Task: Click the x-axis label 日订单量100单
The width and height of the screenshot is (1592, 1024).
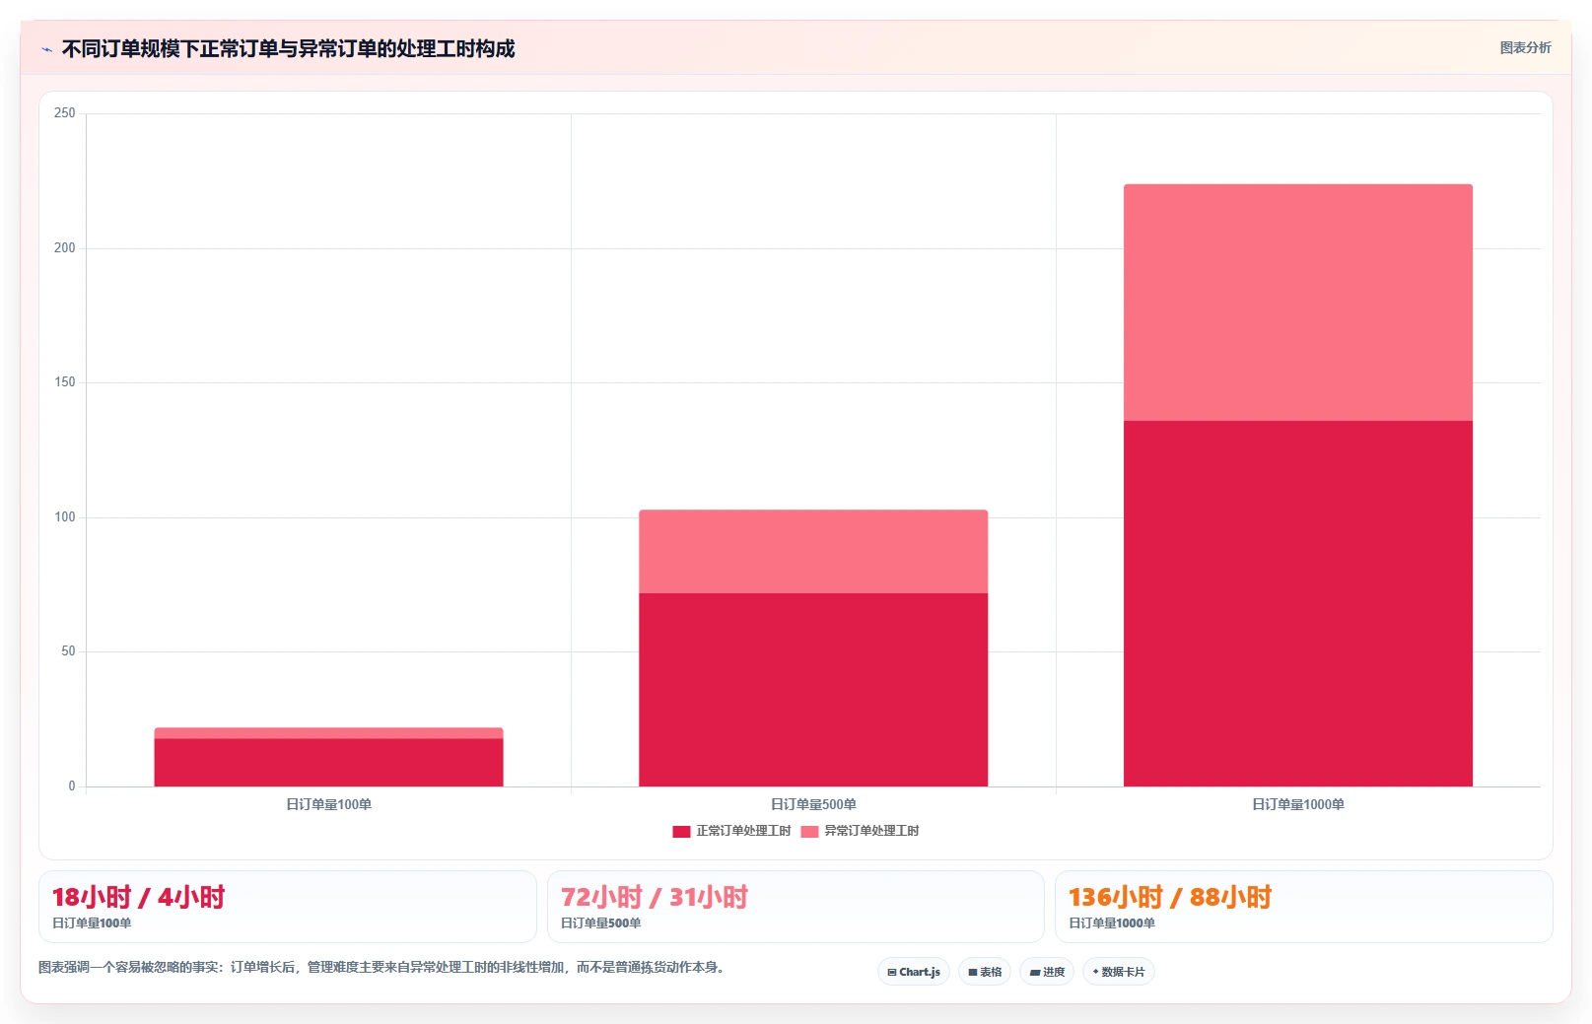Action: [x=328, y=804]
